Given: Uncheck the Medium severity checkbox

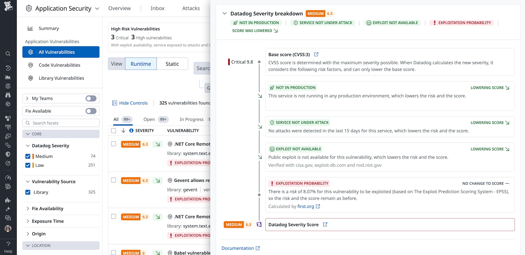Looking at the screenshot, I should tap(28, 156).
